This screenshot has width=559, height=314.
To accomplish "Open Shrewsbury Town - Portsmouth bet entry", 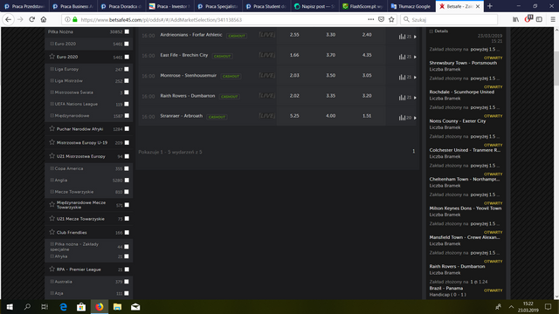I will (x=463, y=63).
